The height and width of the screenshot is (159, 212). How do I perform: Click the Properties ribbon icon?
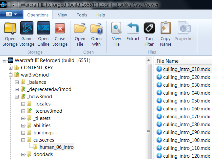pos(184,28)
